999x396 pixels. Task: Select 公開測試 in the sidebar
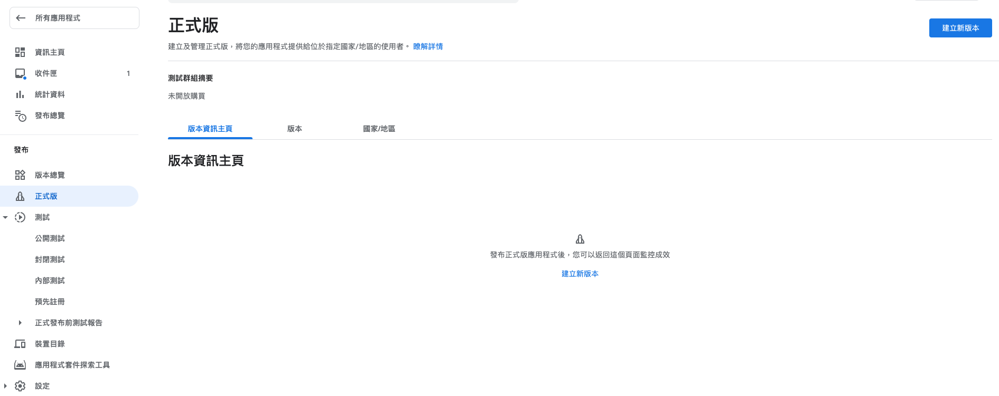(50, 238)
